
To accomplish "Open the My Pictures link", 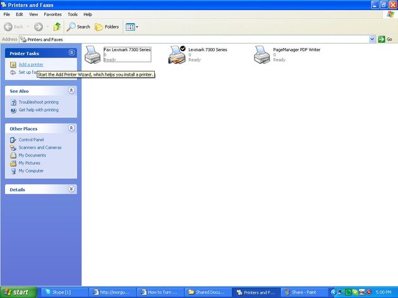I will [x=30, y=163].
